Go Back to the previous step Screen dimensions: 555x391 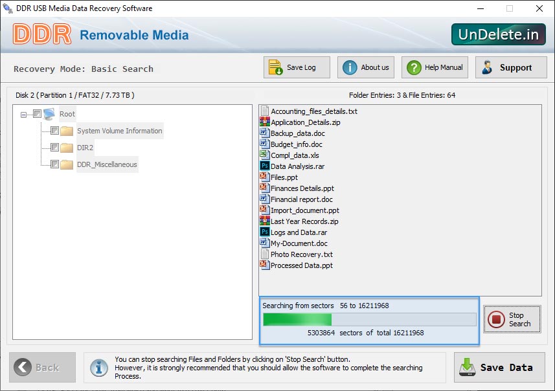click(x=43, y=367)
